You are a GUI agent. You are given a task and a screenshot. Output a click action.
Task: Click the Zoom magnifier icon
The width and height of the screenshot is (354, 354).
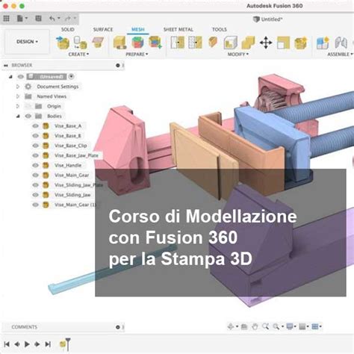tap(266, 326)
